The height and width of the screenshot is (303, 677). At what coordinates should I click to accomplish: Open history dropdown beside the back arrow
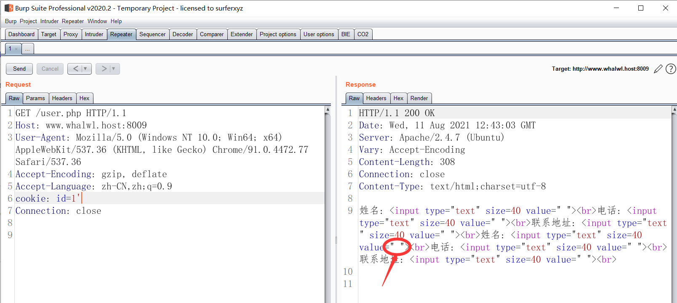pyautogui.click(x=85, y=69)
